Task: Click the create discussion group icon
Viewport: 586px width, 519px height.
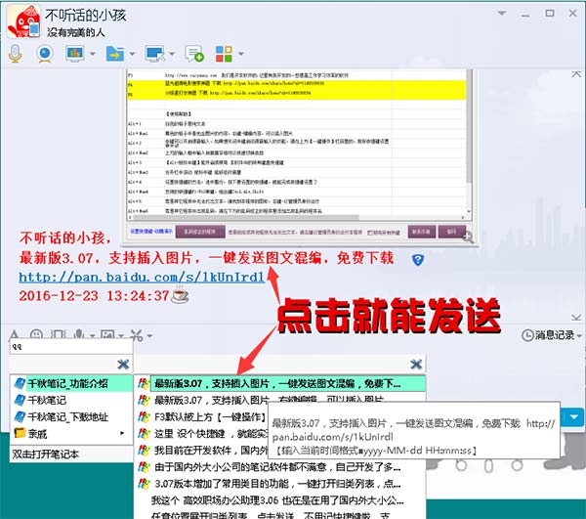Action: [x=194, y=54]
